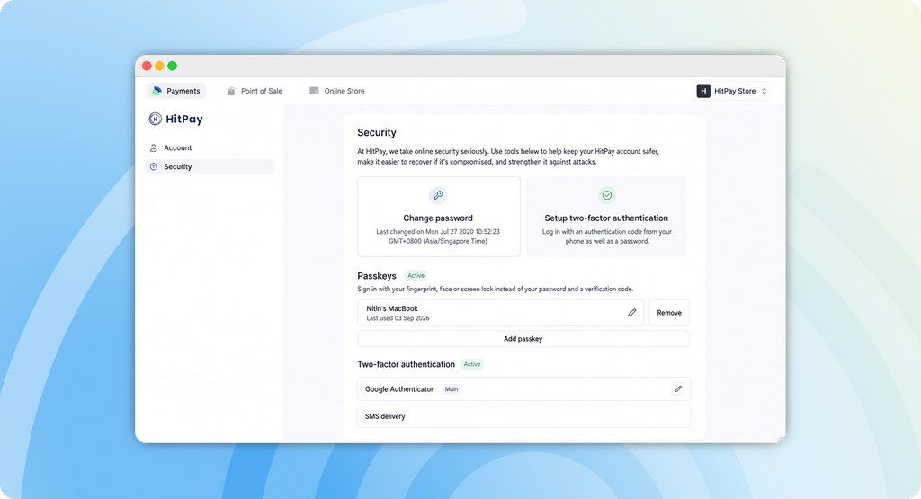The width and height of the screenshot is (921, 499).
Task: Switch to Point of Sale tab
Action: (255, 91)
